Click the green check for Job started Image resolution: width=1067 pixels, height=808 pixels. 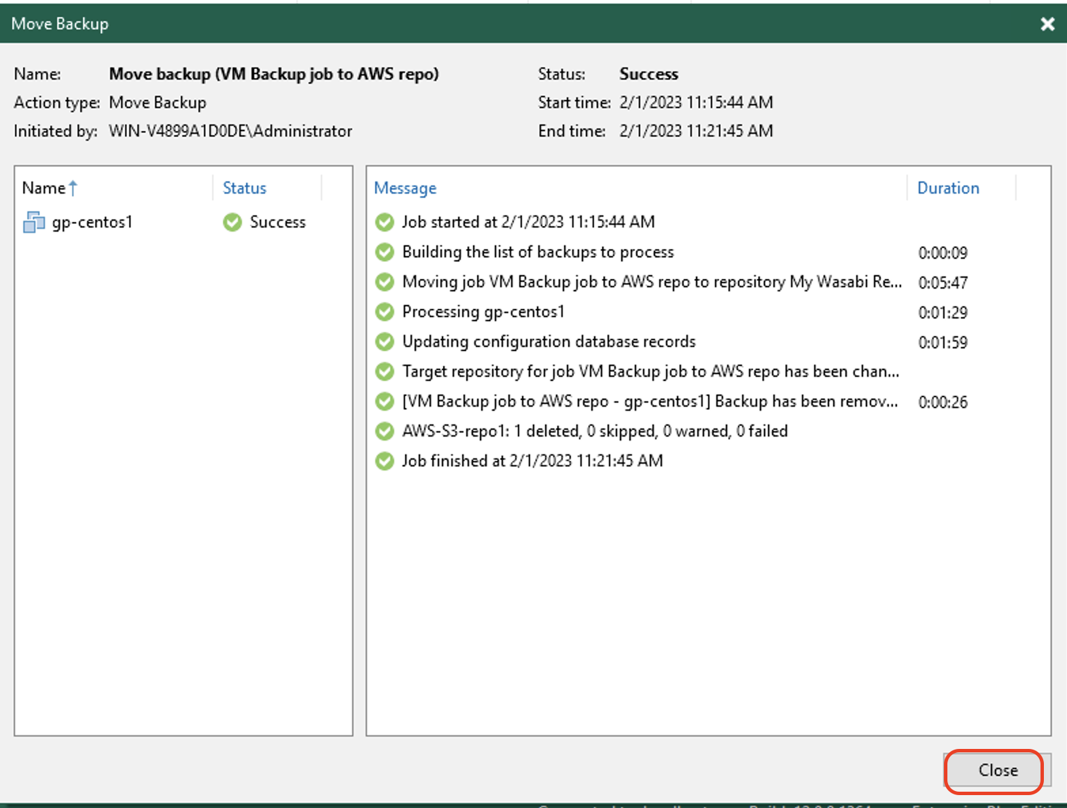[385, 222]
